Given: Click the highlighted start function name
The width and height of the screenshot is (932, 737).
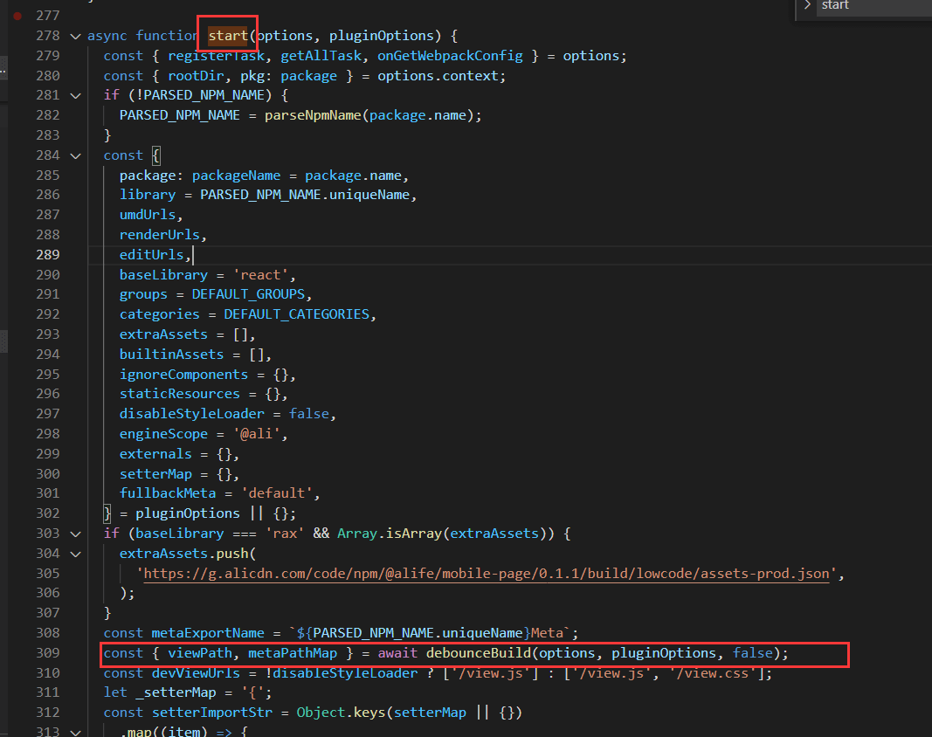Looking at the screenshot, I should 228,36.
